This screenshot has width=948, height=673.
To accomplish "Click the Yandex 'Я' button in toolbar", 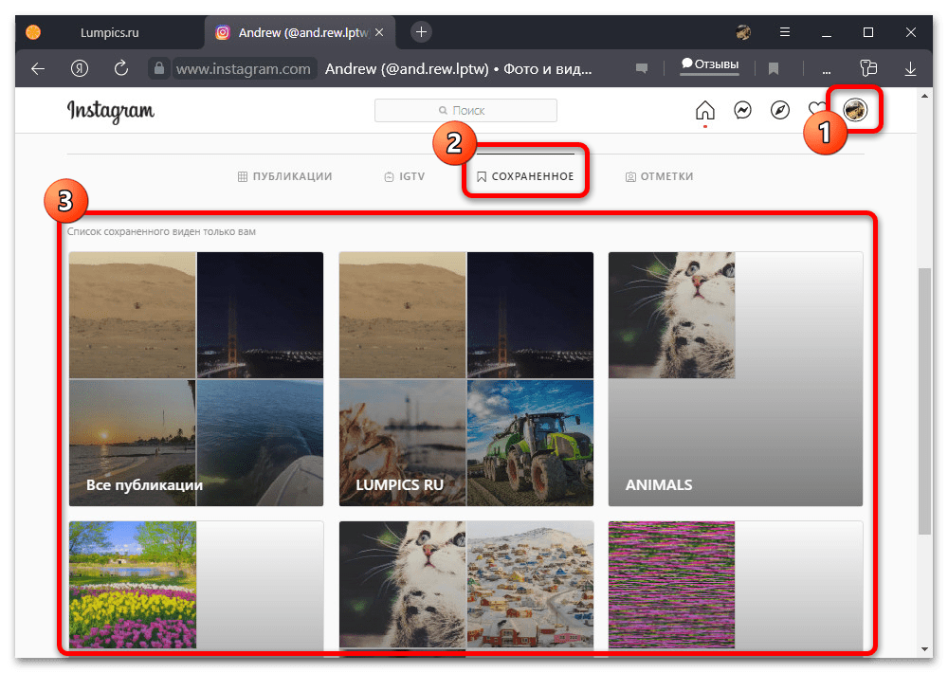I will [80, 68].
